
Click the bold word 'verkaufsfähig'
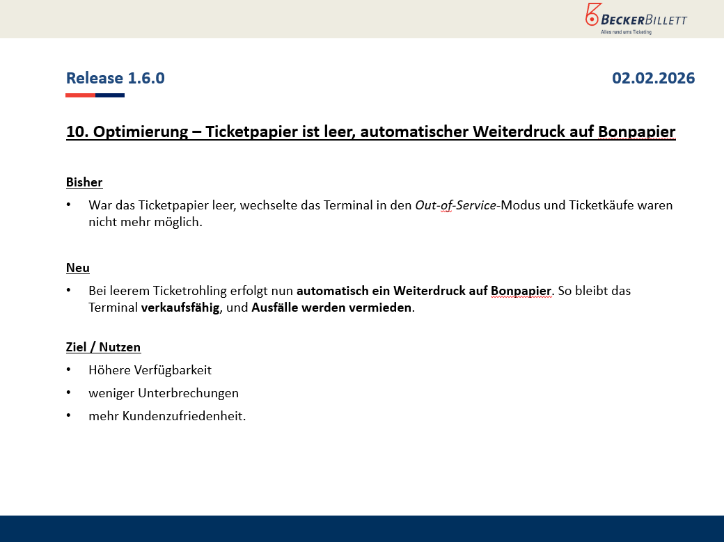pos(180,308)
